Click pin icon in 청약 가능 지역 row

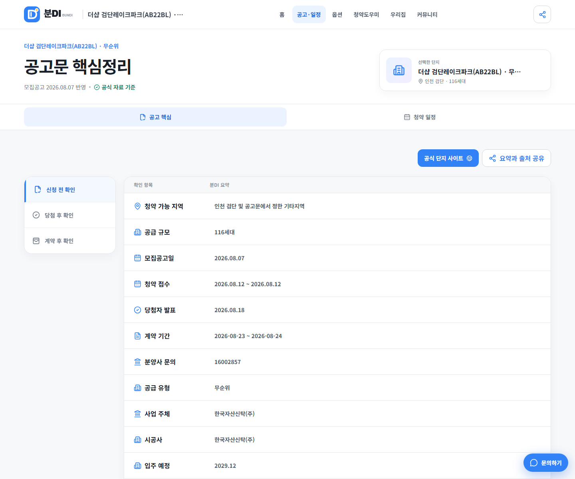click(x=137, y=206)
